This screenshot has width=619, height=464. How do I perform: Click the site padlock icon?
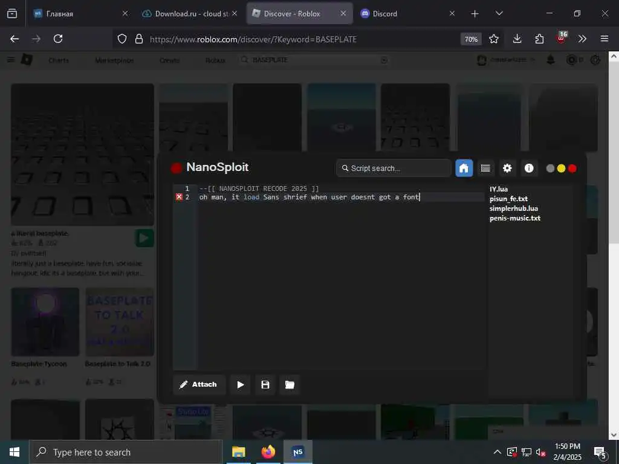tap(139, 39)
